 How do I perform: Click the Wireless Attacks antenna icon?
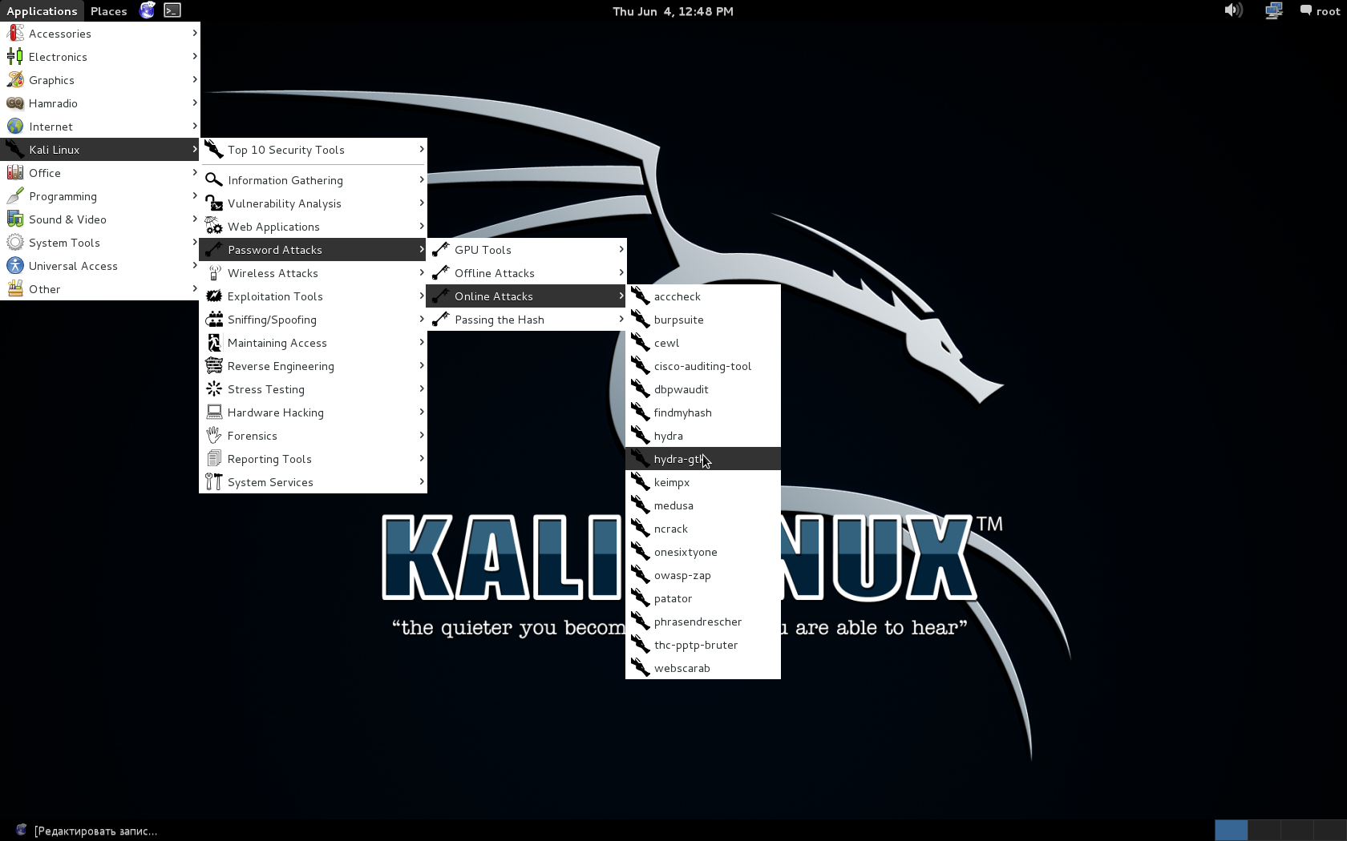[x=214, y=273]
